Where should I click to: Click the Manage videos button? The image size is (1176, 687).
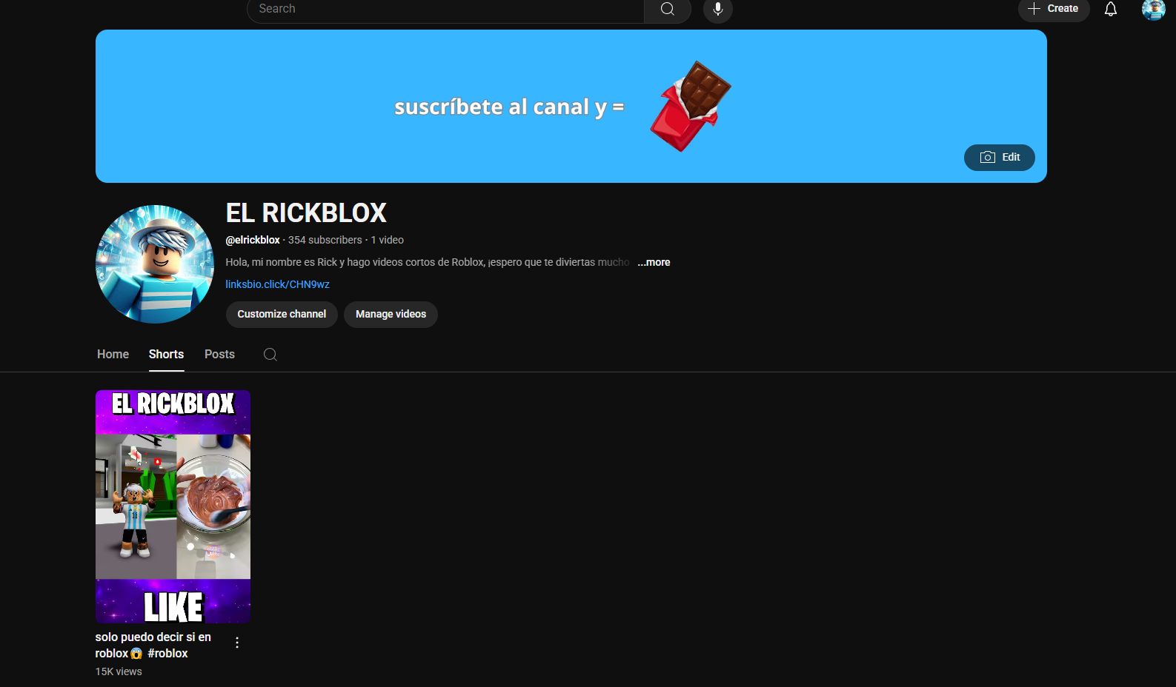click(x=391, y=314)
